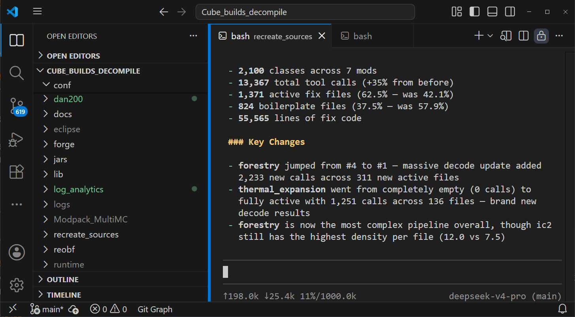This screenshot has height=317, width=575.
Task: Expand the eclipse folder
Action: tap(121, 129)
